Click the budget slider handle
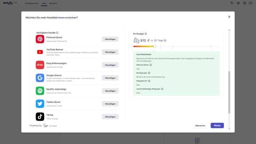256x144 pixels. [x=155, y=46]
